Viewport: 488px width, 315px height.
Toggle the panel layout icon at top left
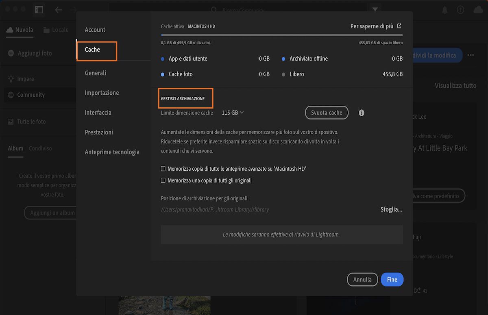(39, 9)
